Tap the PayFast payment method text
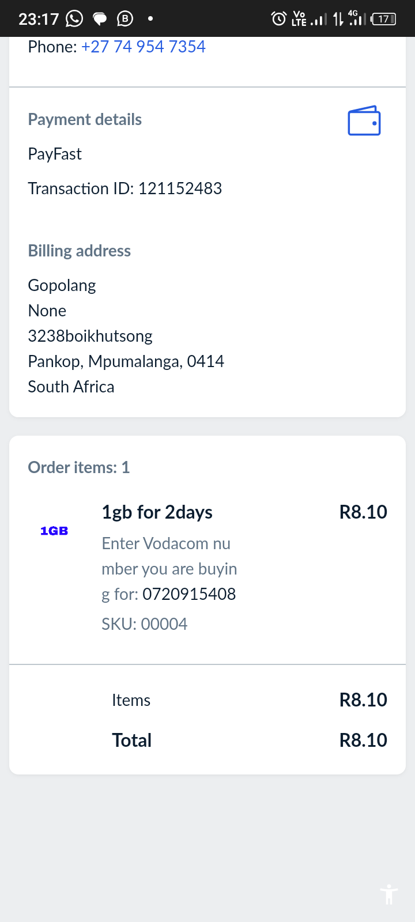415x922 pixels. click(55, 154)
